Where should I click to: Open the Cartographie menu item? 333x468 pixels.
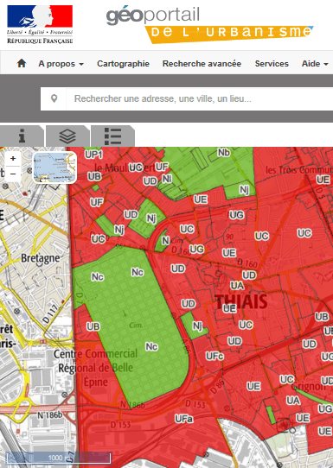pos(123,64)
